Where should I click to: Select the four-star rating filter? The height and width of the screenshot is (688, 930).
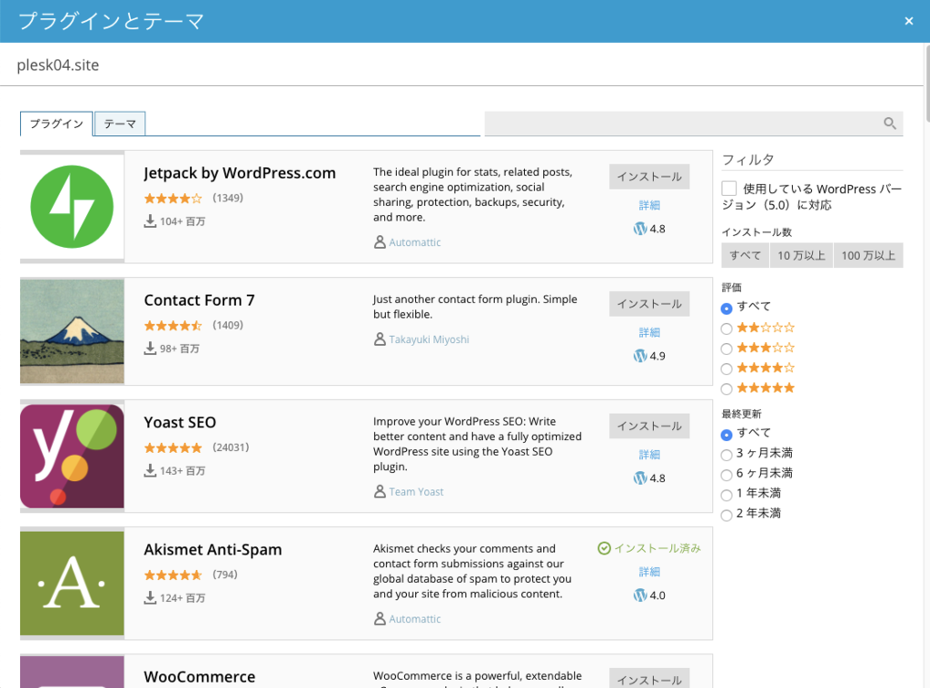coord(726,369)
